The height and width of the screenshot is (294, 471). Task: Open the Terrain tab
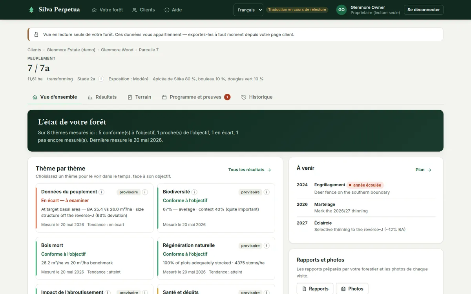point(139,97)
